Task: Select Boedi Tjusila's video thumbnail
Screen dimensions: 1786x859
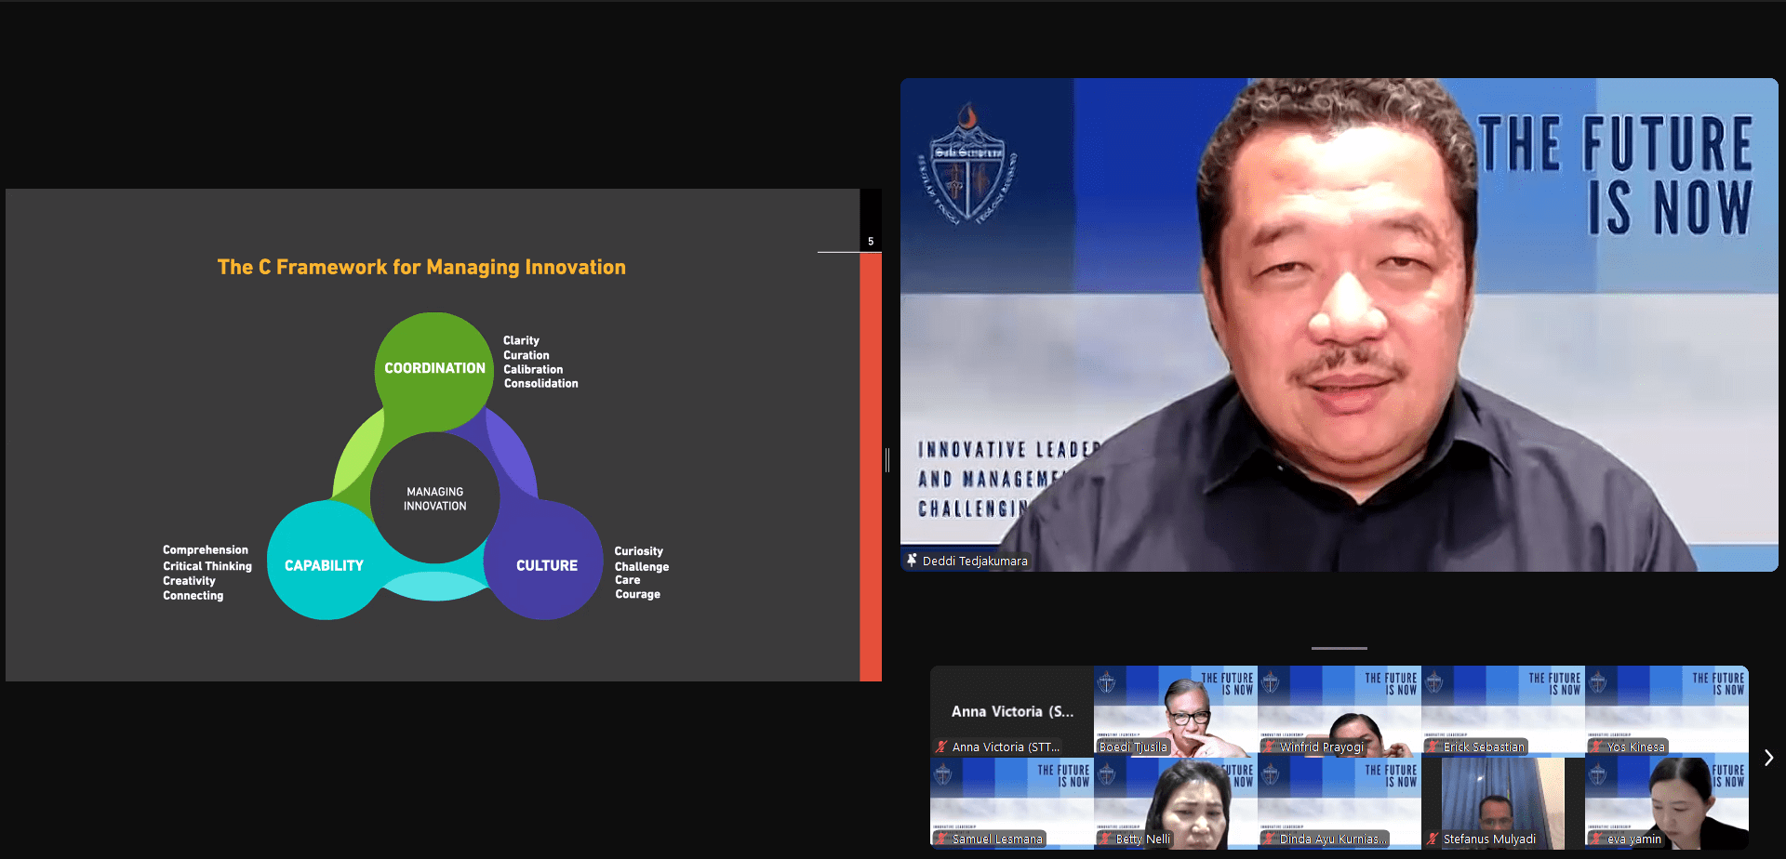Action: 1175,710
